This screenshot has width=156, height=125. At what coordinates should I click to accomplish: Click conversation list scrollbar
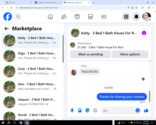click(x=63, y=49)
